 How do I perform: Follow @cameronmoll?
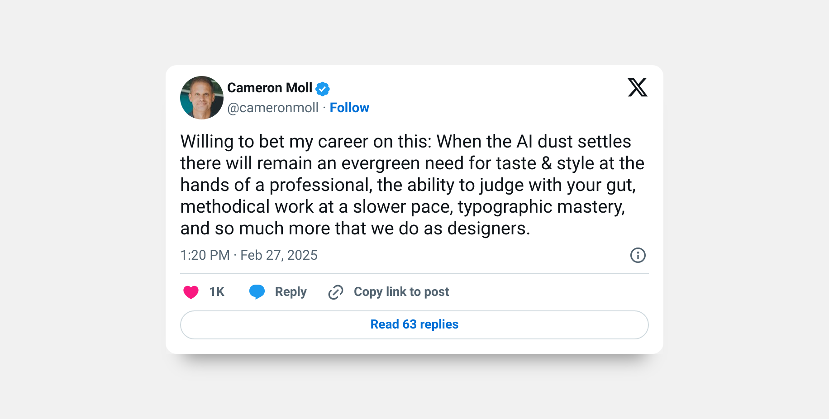[x=349, y=108]
